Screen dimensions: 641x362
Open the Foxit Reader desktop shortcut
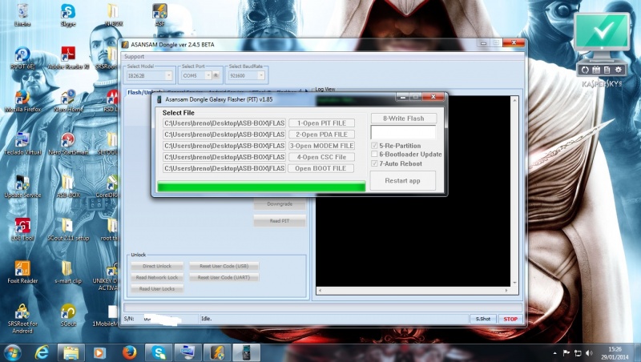point(22,272)
